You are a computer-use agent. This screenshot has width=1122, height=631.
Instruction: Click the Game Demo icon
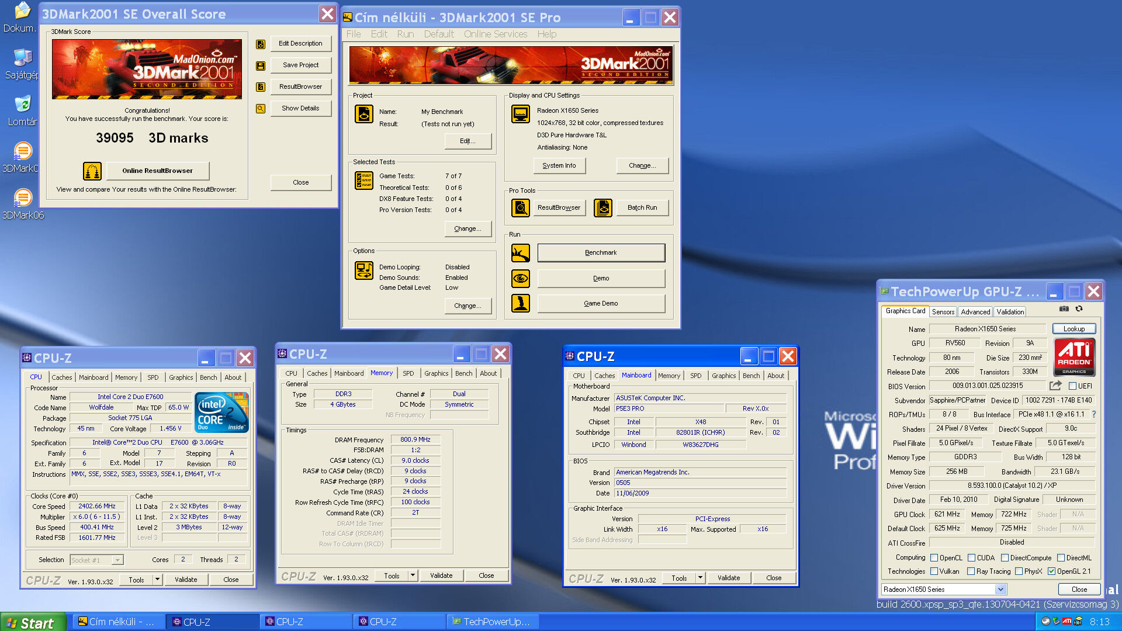point(520,303)
